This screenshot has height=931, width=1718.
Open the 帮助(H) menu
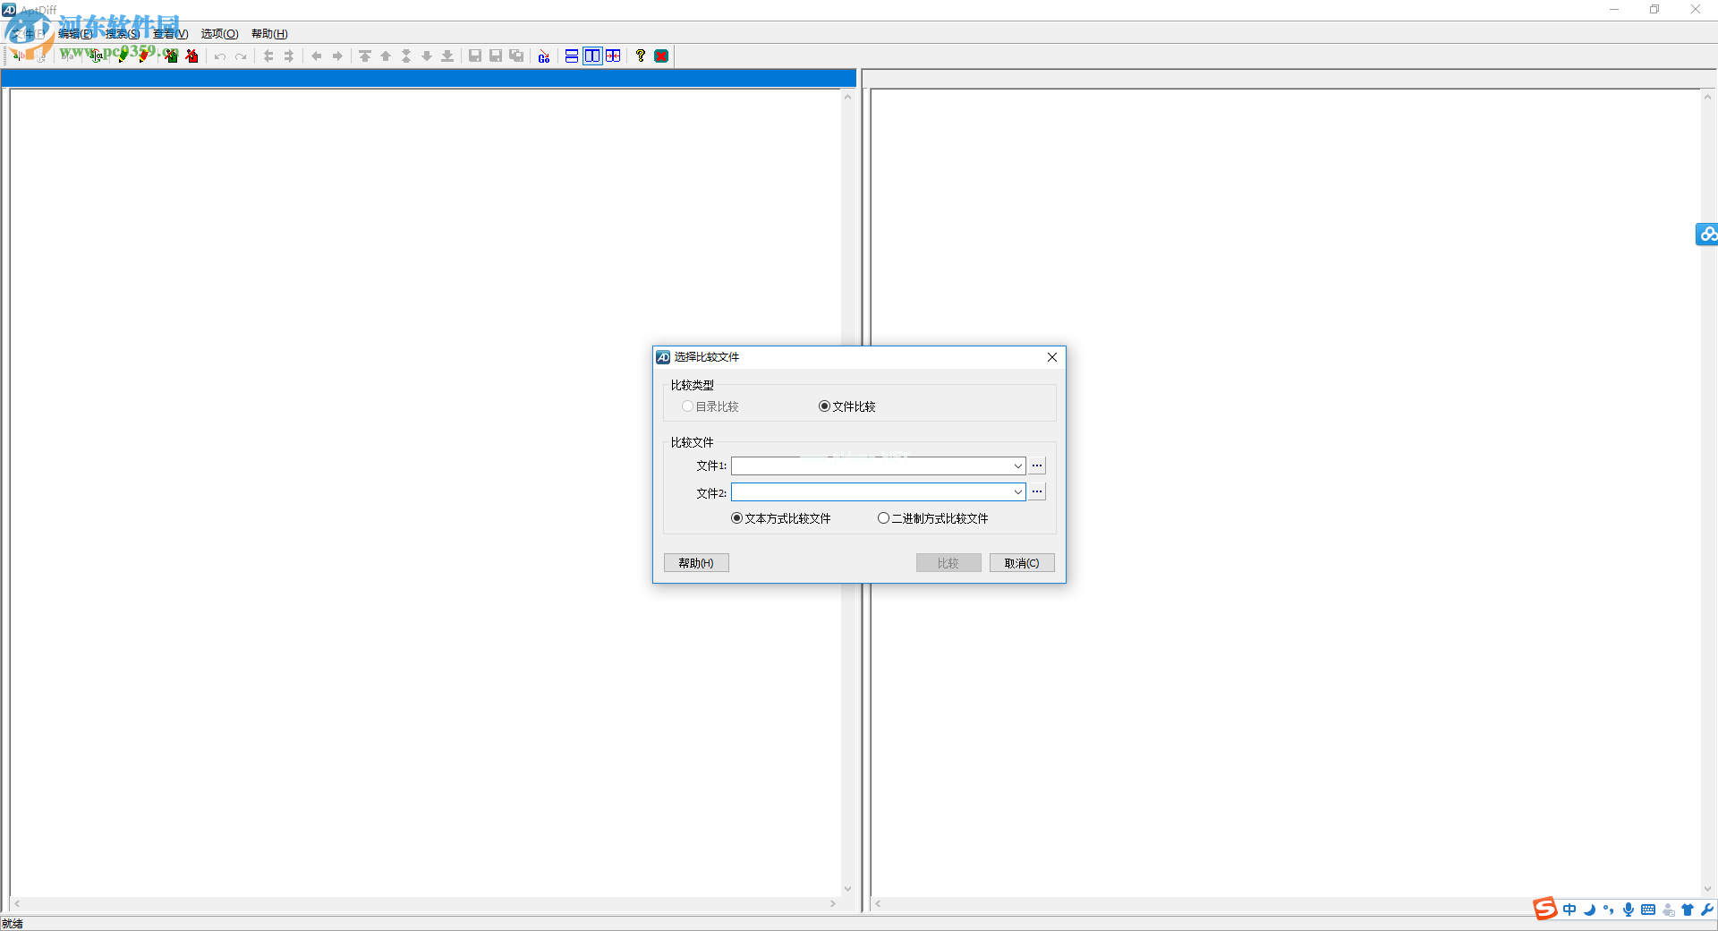pos(269,34)
